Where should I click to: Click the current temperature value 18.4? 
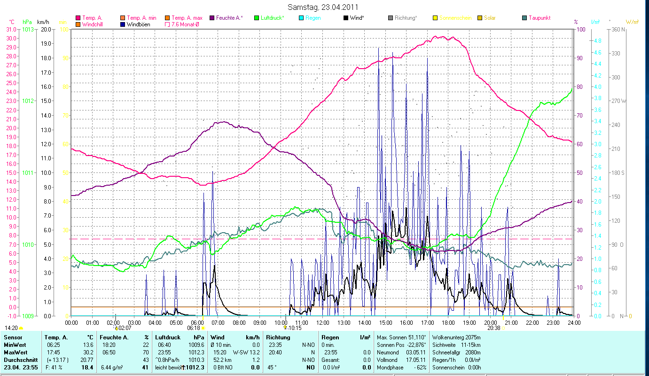click(x=87, y=368)
